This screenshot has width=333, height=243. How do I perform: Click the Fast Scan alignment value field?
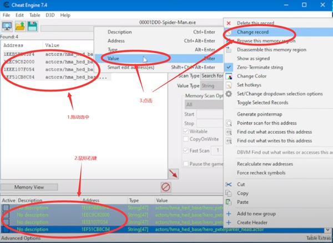point(217,151)
